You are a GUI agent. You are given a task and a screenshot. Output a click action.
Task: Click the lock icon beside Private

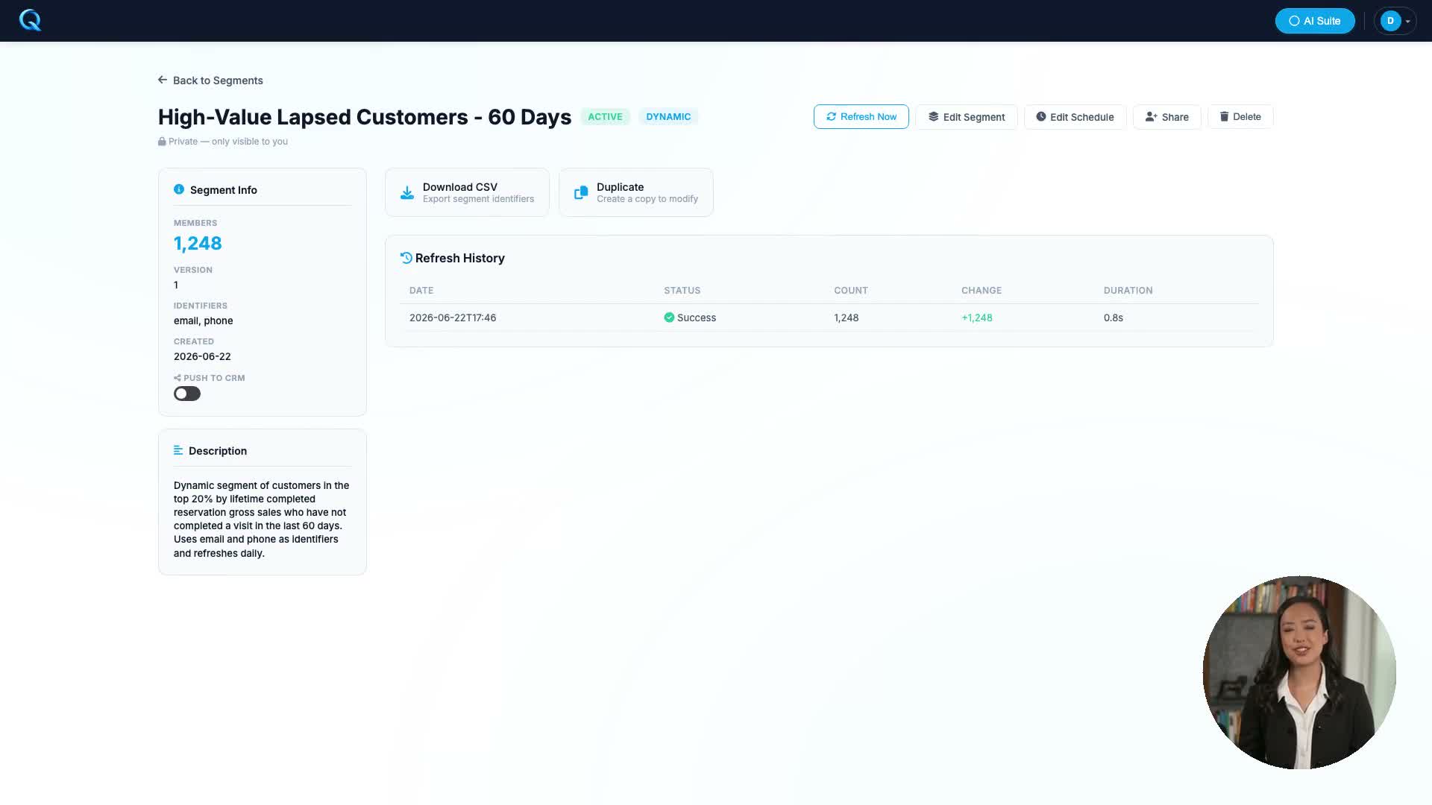pyautogui.click(x=162, y=142)
